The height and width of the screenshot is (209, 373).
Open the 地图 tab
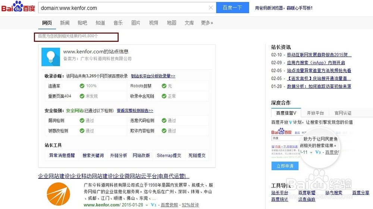pos(172,23)
